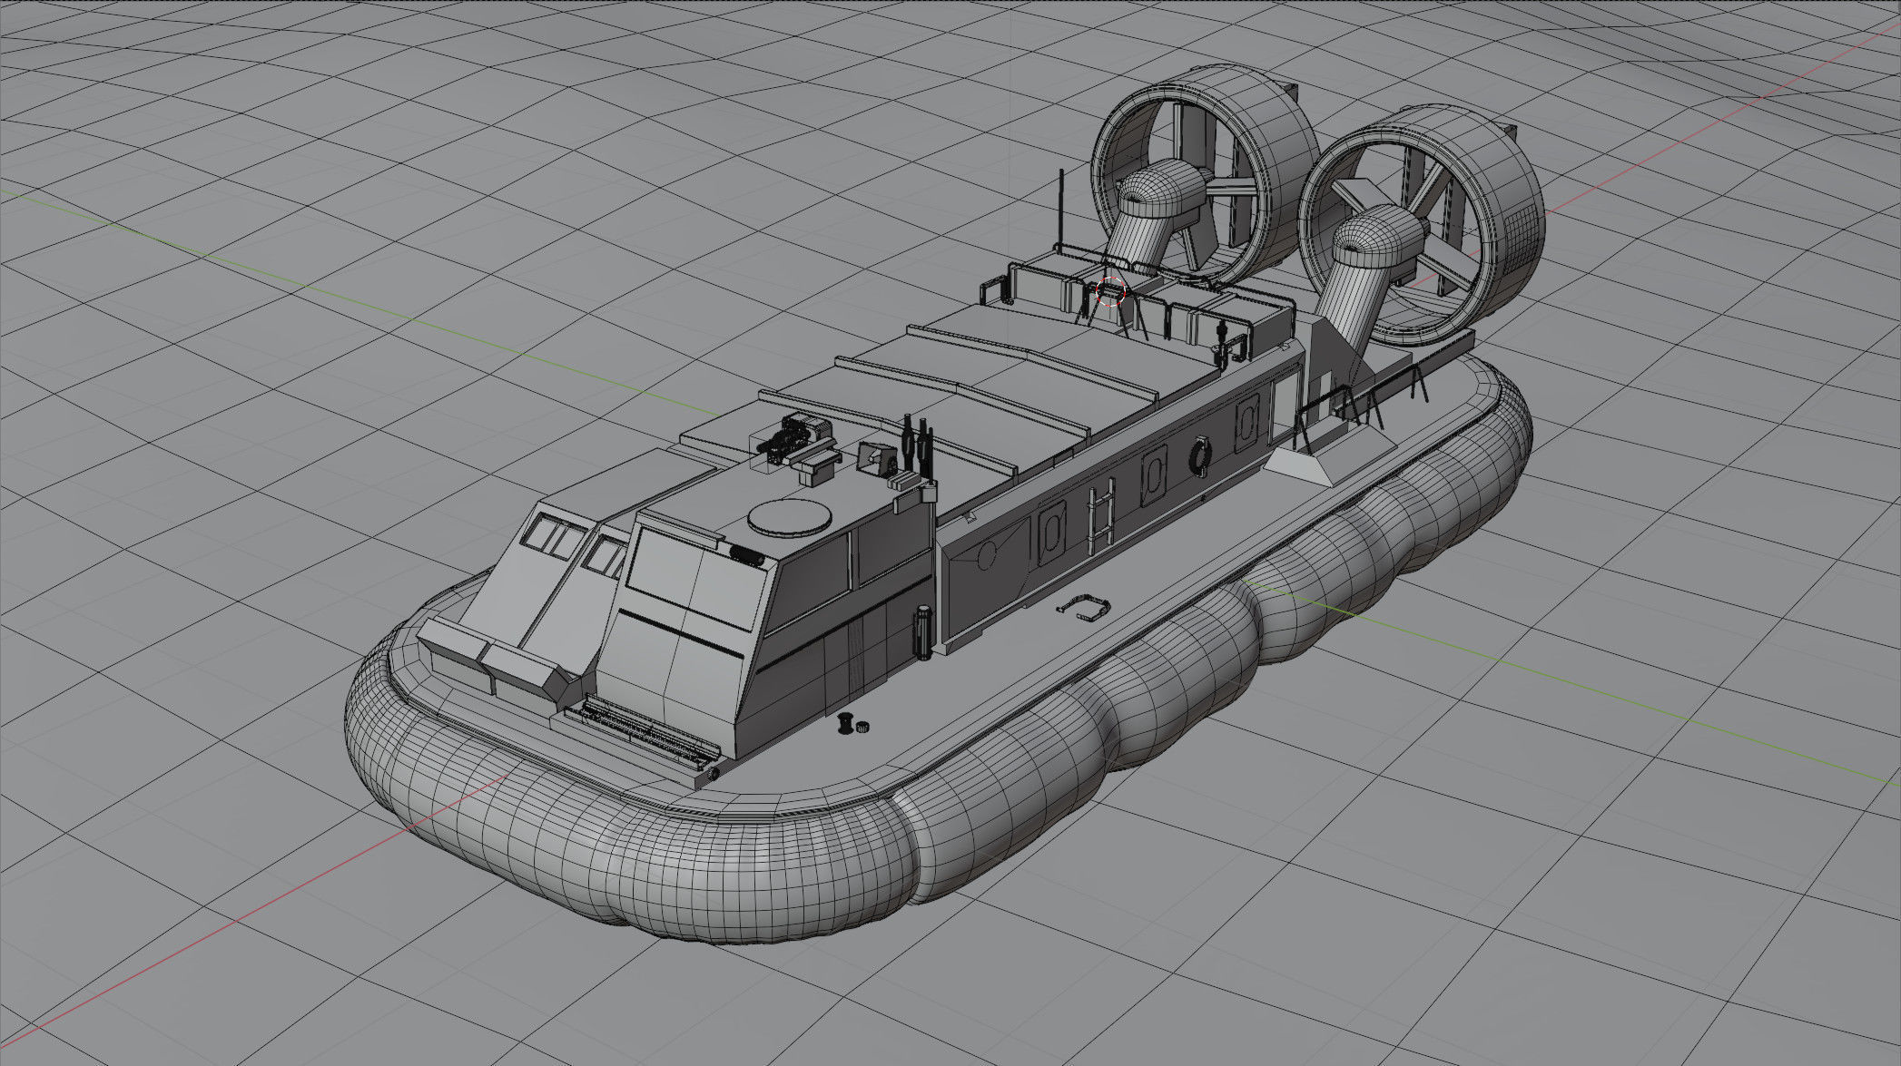1901x1066 pixels.
Task: Select the right rear propeller hub
Action: [1377, 238]
